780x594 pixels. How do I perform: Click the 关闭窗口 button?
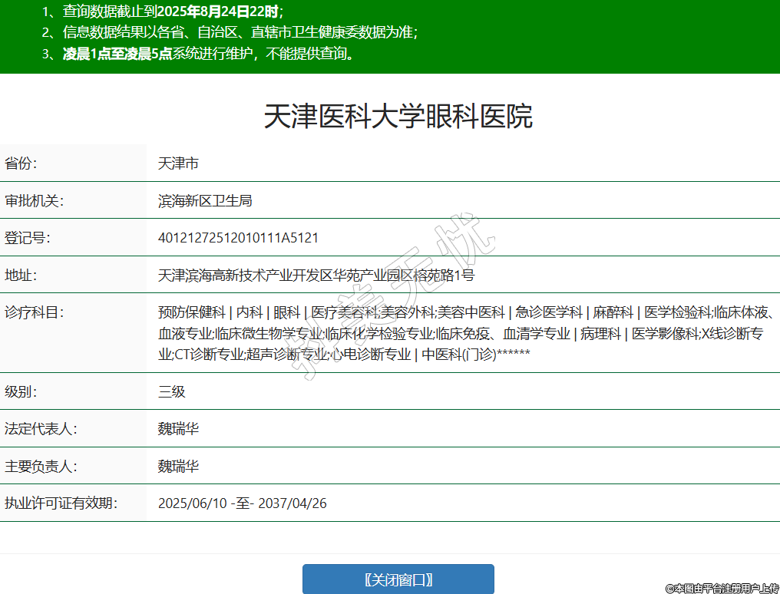(x=398, y=579)
